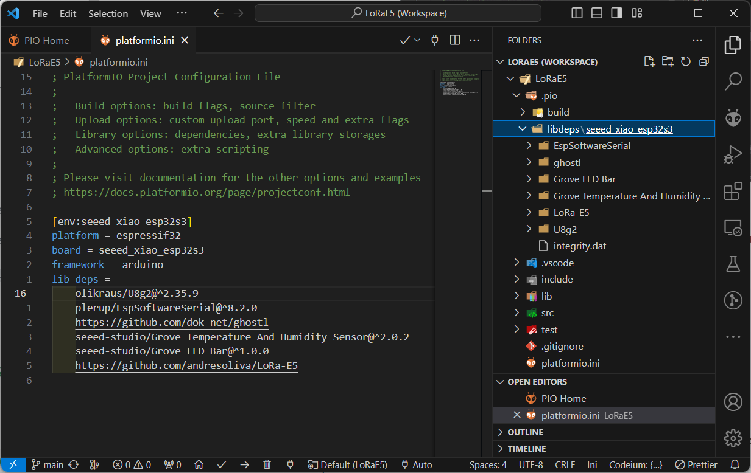Viewport: 751px width, 473px height.
Task: Toggle the Secondary Side Bar layout button
Action: click(617, 13)
